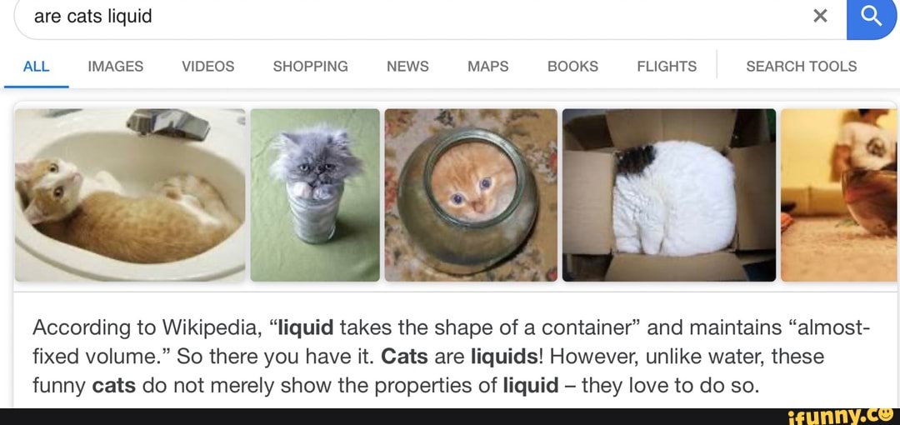Viewport: 900px width, 425px height.
Task: Open the white cat in box image
Action: (669, 195)
